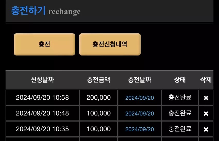This screenshot has height=141, width=219.
Task: Remove the 10:35 recharge record
Action: [x=206, y=129]
